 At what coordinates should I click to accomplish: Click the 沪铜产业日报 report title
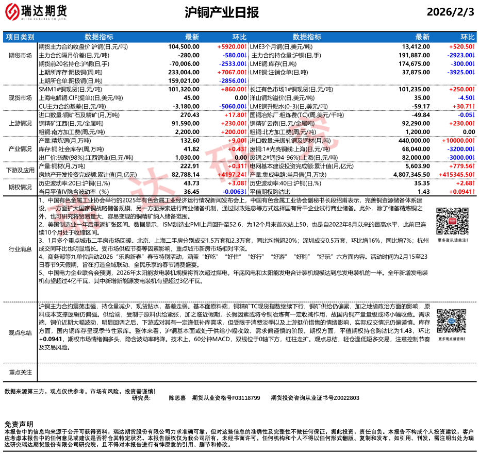point(222,13)
